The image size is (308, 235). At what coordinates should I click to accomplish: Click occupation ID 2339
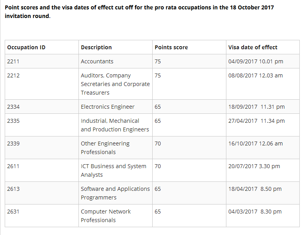[x=13, y=144]
